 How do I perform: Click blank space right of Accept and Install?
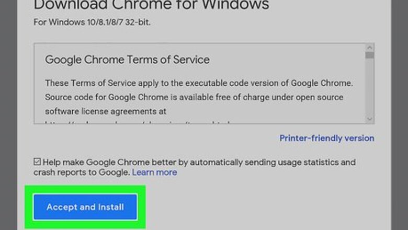(262, 207)
